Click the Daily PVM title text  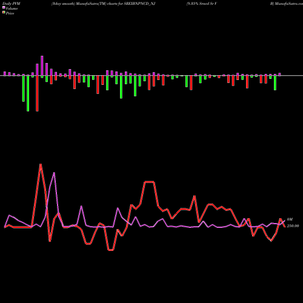[12, 4]
